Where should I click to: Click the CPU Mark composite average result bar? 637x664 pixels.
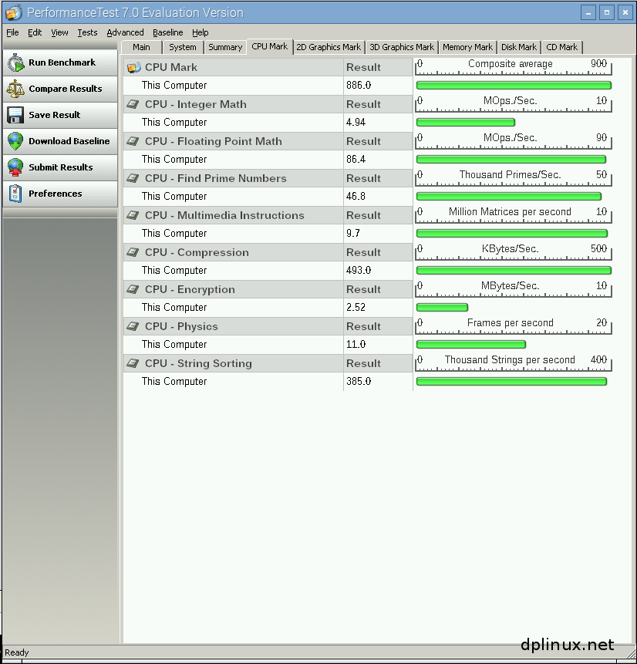point(514,86)
